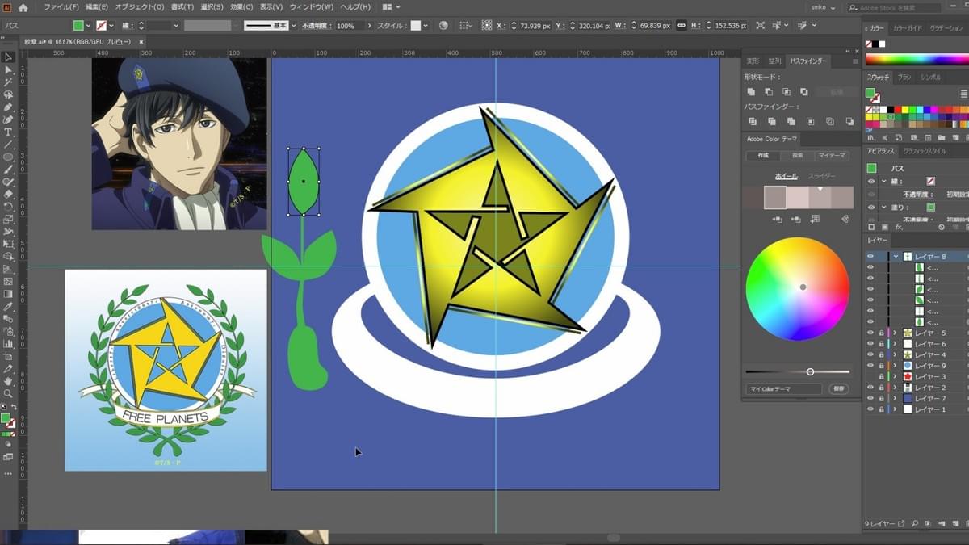This screenshot has width=969, height=545.
Task: Select the Hand tool in toolbox
Action: [x=8, y=380]
